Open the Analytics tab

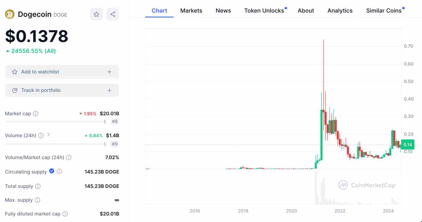(340, 11)
